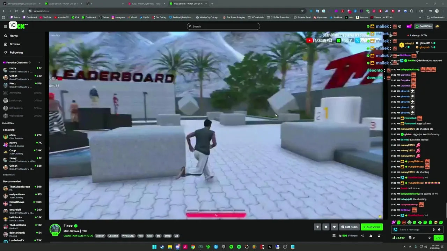Bookmark this page with star icon

(302, 11)
